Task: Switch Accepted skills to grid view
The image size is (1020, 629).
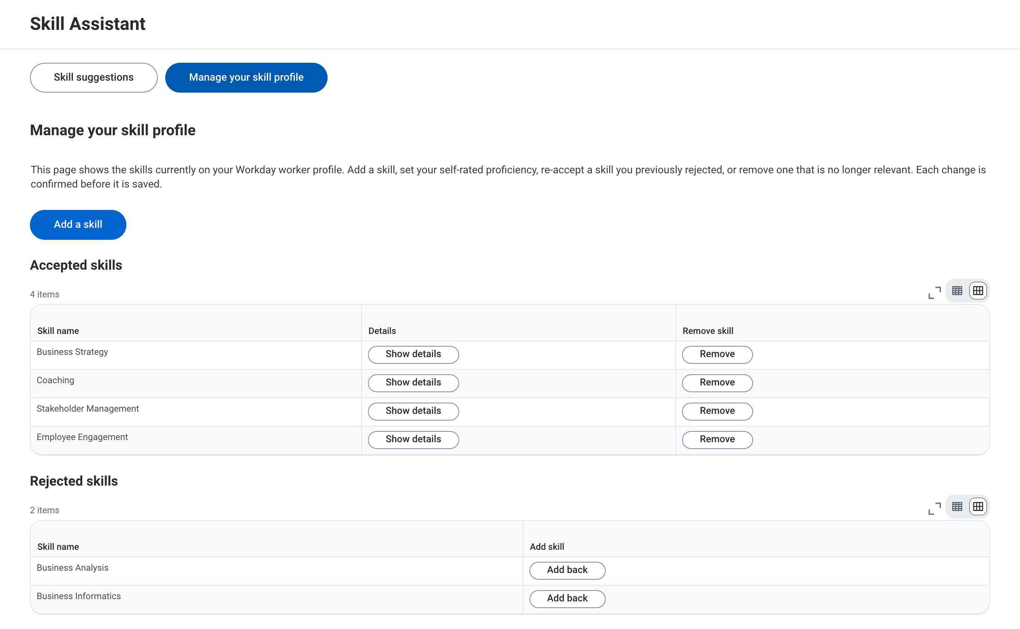Action: 977,290
